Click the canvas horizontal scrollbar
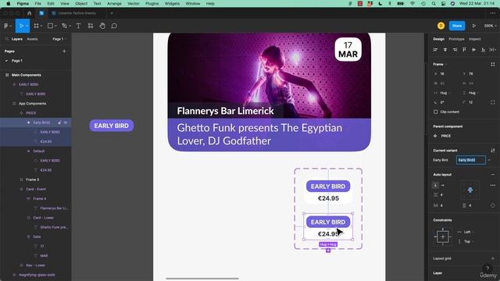 (x=202, y=279)
